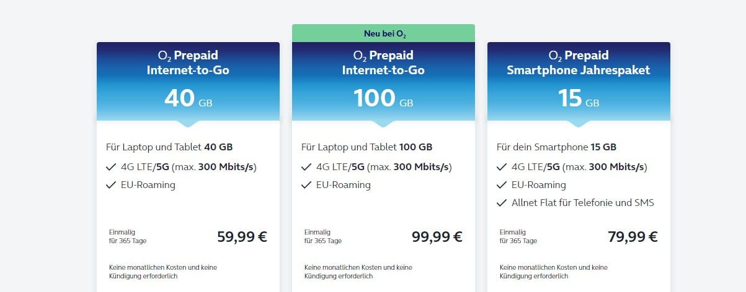Click the EU-Roaming checkmark in Jahrespaket card

pyautogui.click(x=502, y=185)
